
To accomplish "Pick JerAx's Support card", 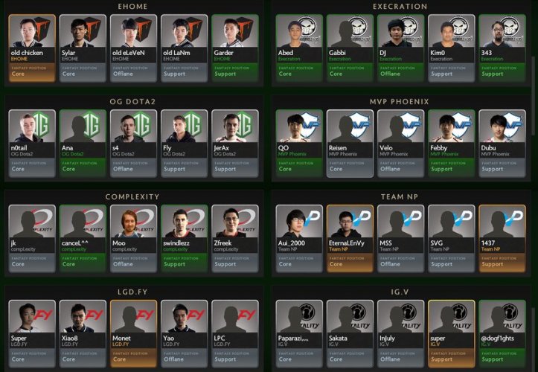I will click(x=235, y=144).
